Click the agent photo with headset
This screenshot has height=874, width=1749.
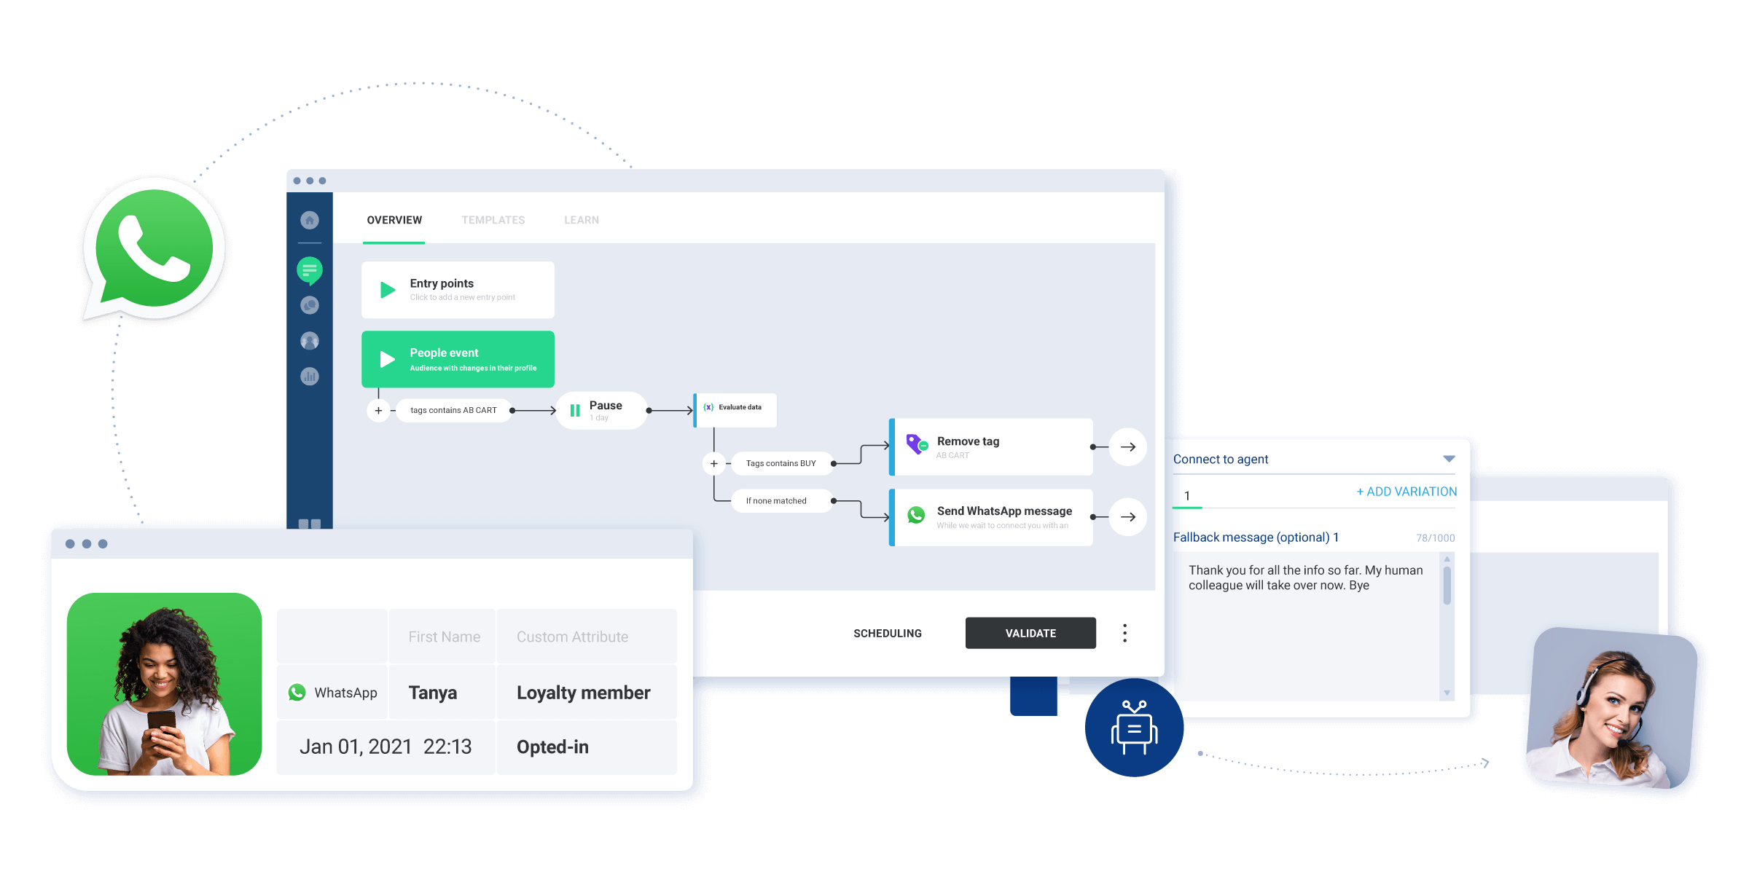pos(1611,707)
